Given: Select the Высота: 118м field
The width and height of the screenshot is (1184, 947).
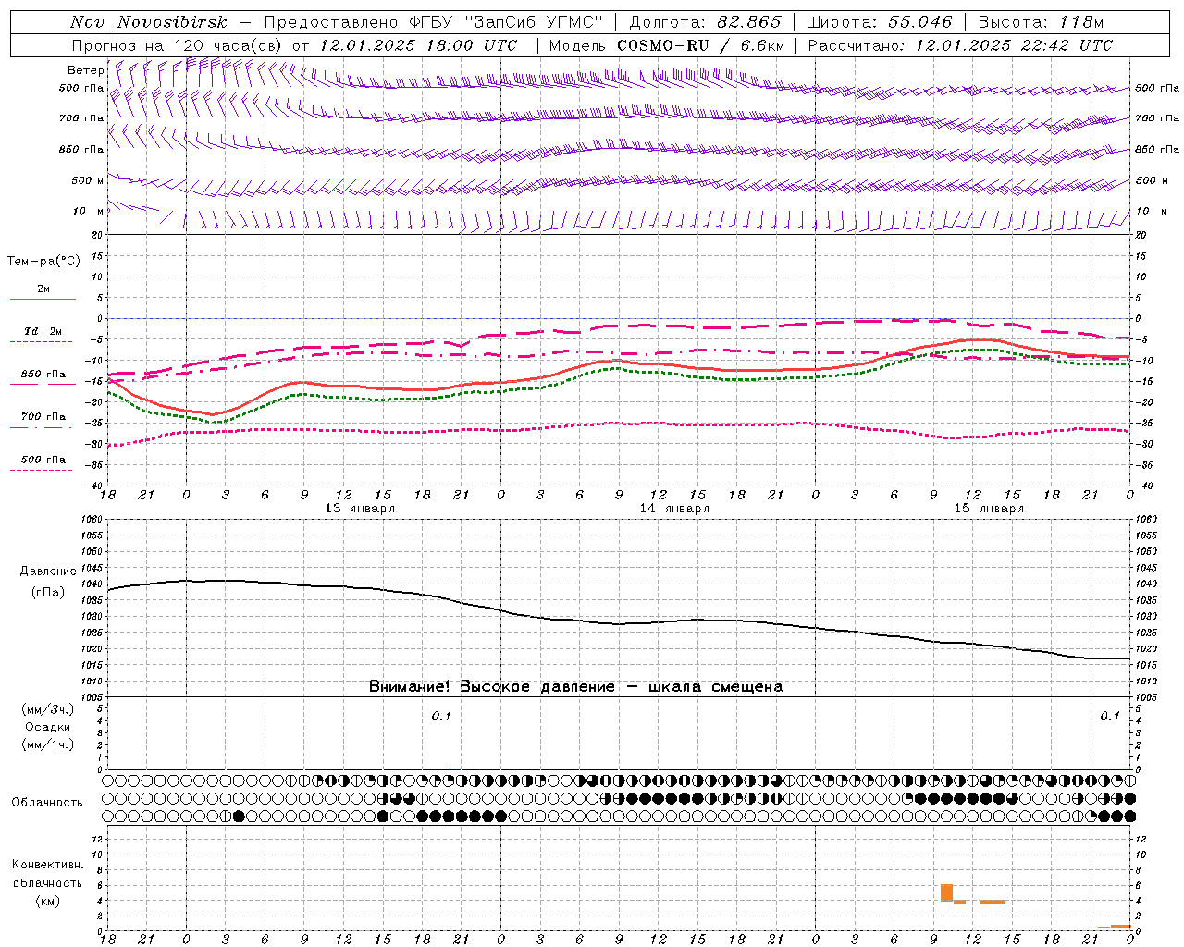Looking at the screenshot, I should click(1041, 22).
